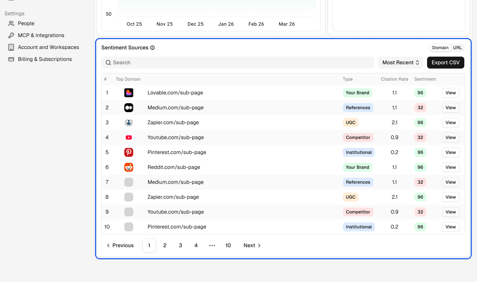The image size is (477, 282).
Task: Click the YouTube play logo icon
Action: click(129, 137)
